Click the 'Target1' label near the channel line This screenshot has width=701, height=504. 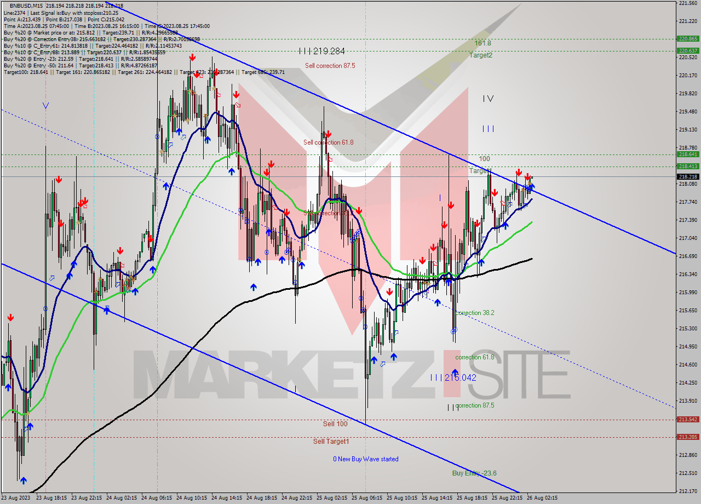click(x=480, y=171)
